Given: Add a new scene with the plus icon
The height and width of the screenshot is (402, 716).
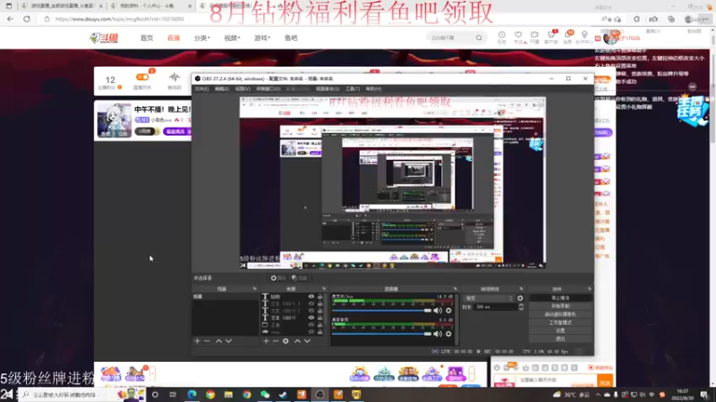Looking at the screenshot, I should click(197, 341).
